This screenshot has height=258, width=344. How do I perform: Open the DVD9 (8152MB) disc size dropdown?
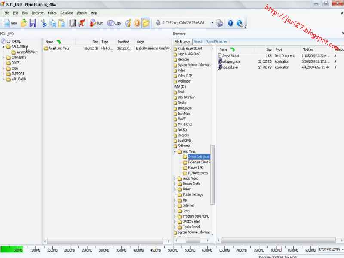point(331,249)
